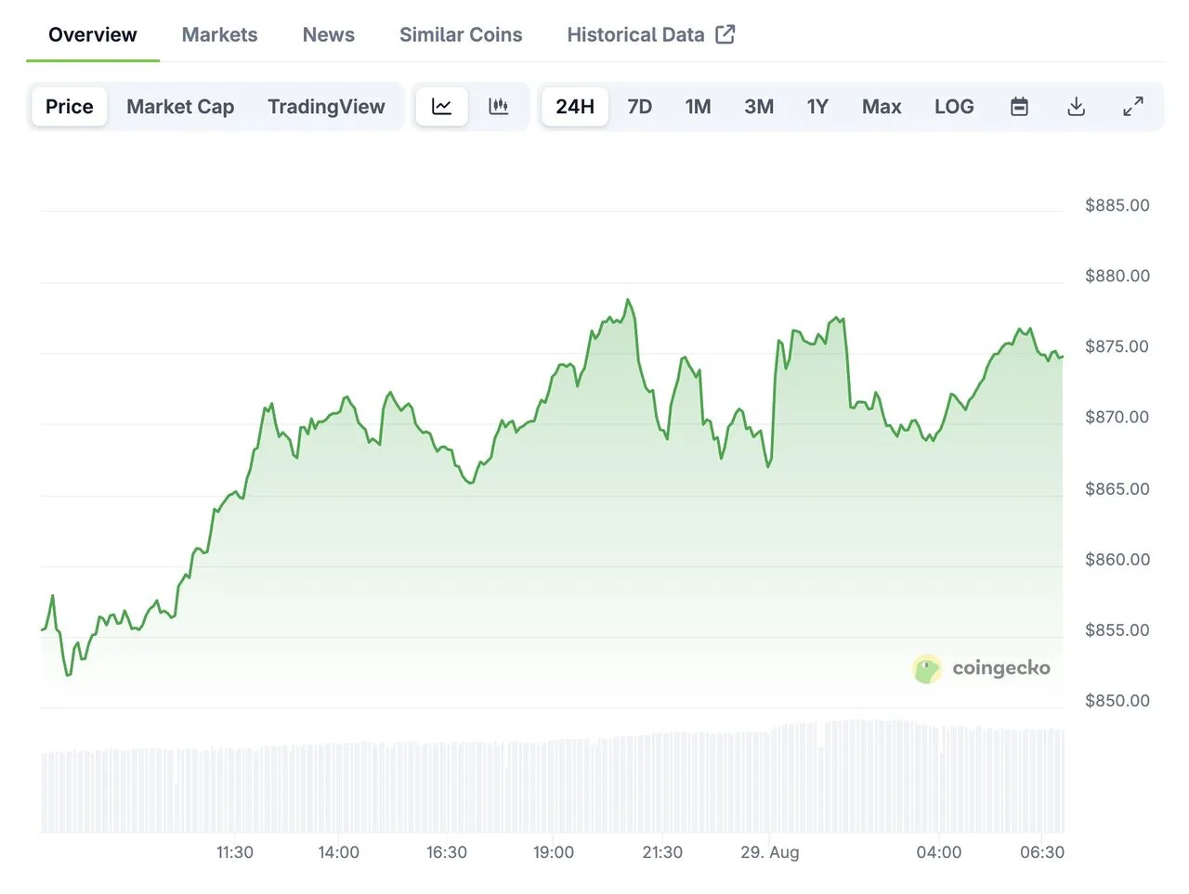This screenshot has width=1189, height=894.
Task: Switch chart to Market Cap
Action: click(180, 107)
